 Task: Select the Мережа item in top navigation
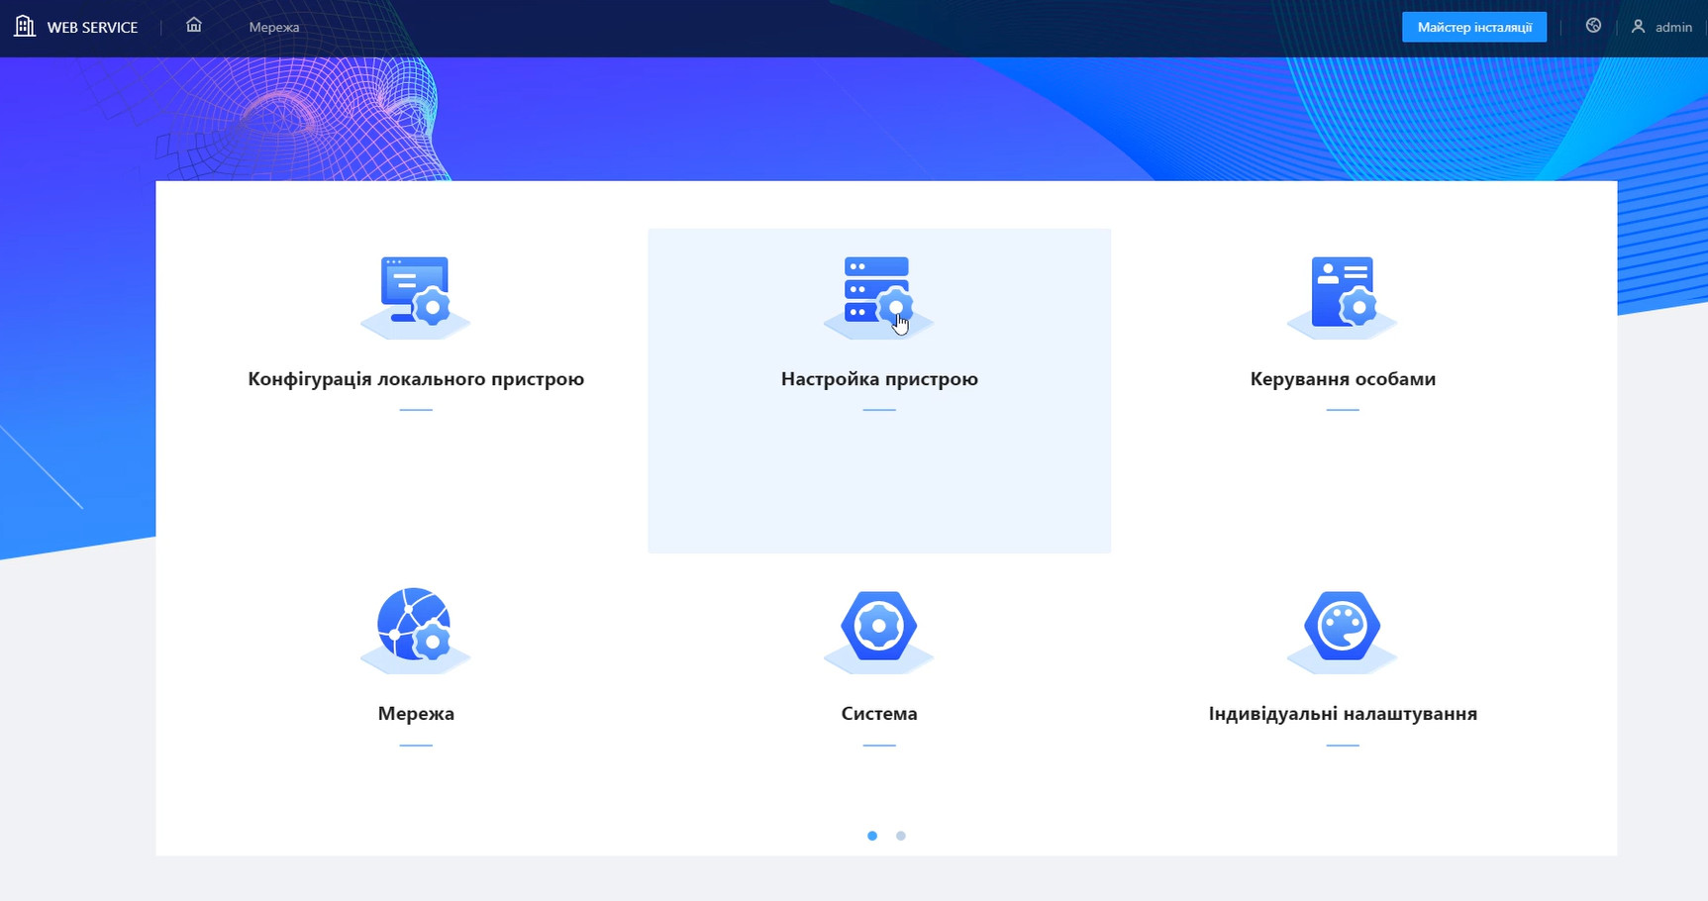[x=274, y=27]
